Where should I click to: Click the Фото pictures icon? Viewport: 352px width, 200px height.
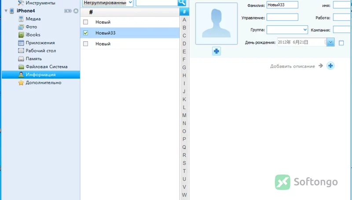[x=21, y=27]
